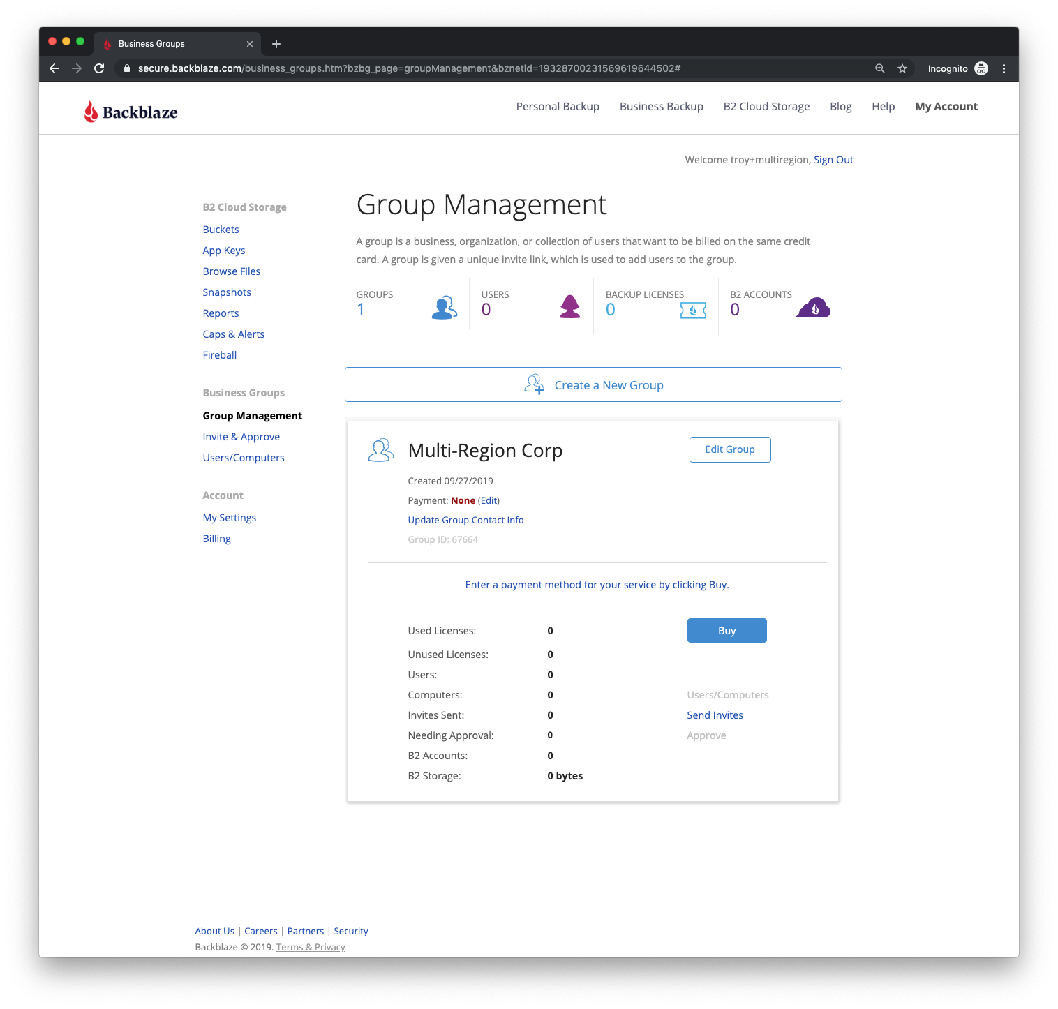Image resolution: width=1058 pixels, height=1009 pixels.
Task: Reload the page with refresh icon
Action: point(99,68)
